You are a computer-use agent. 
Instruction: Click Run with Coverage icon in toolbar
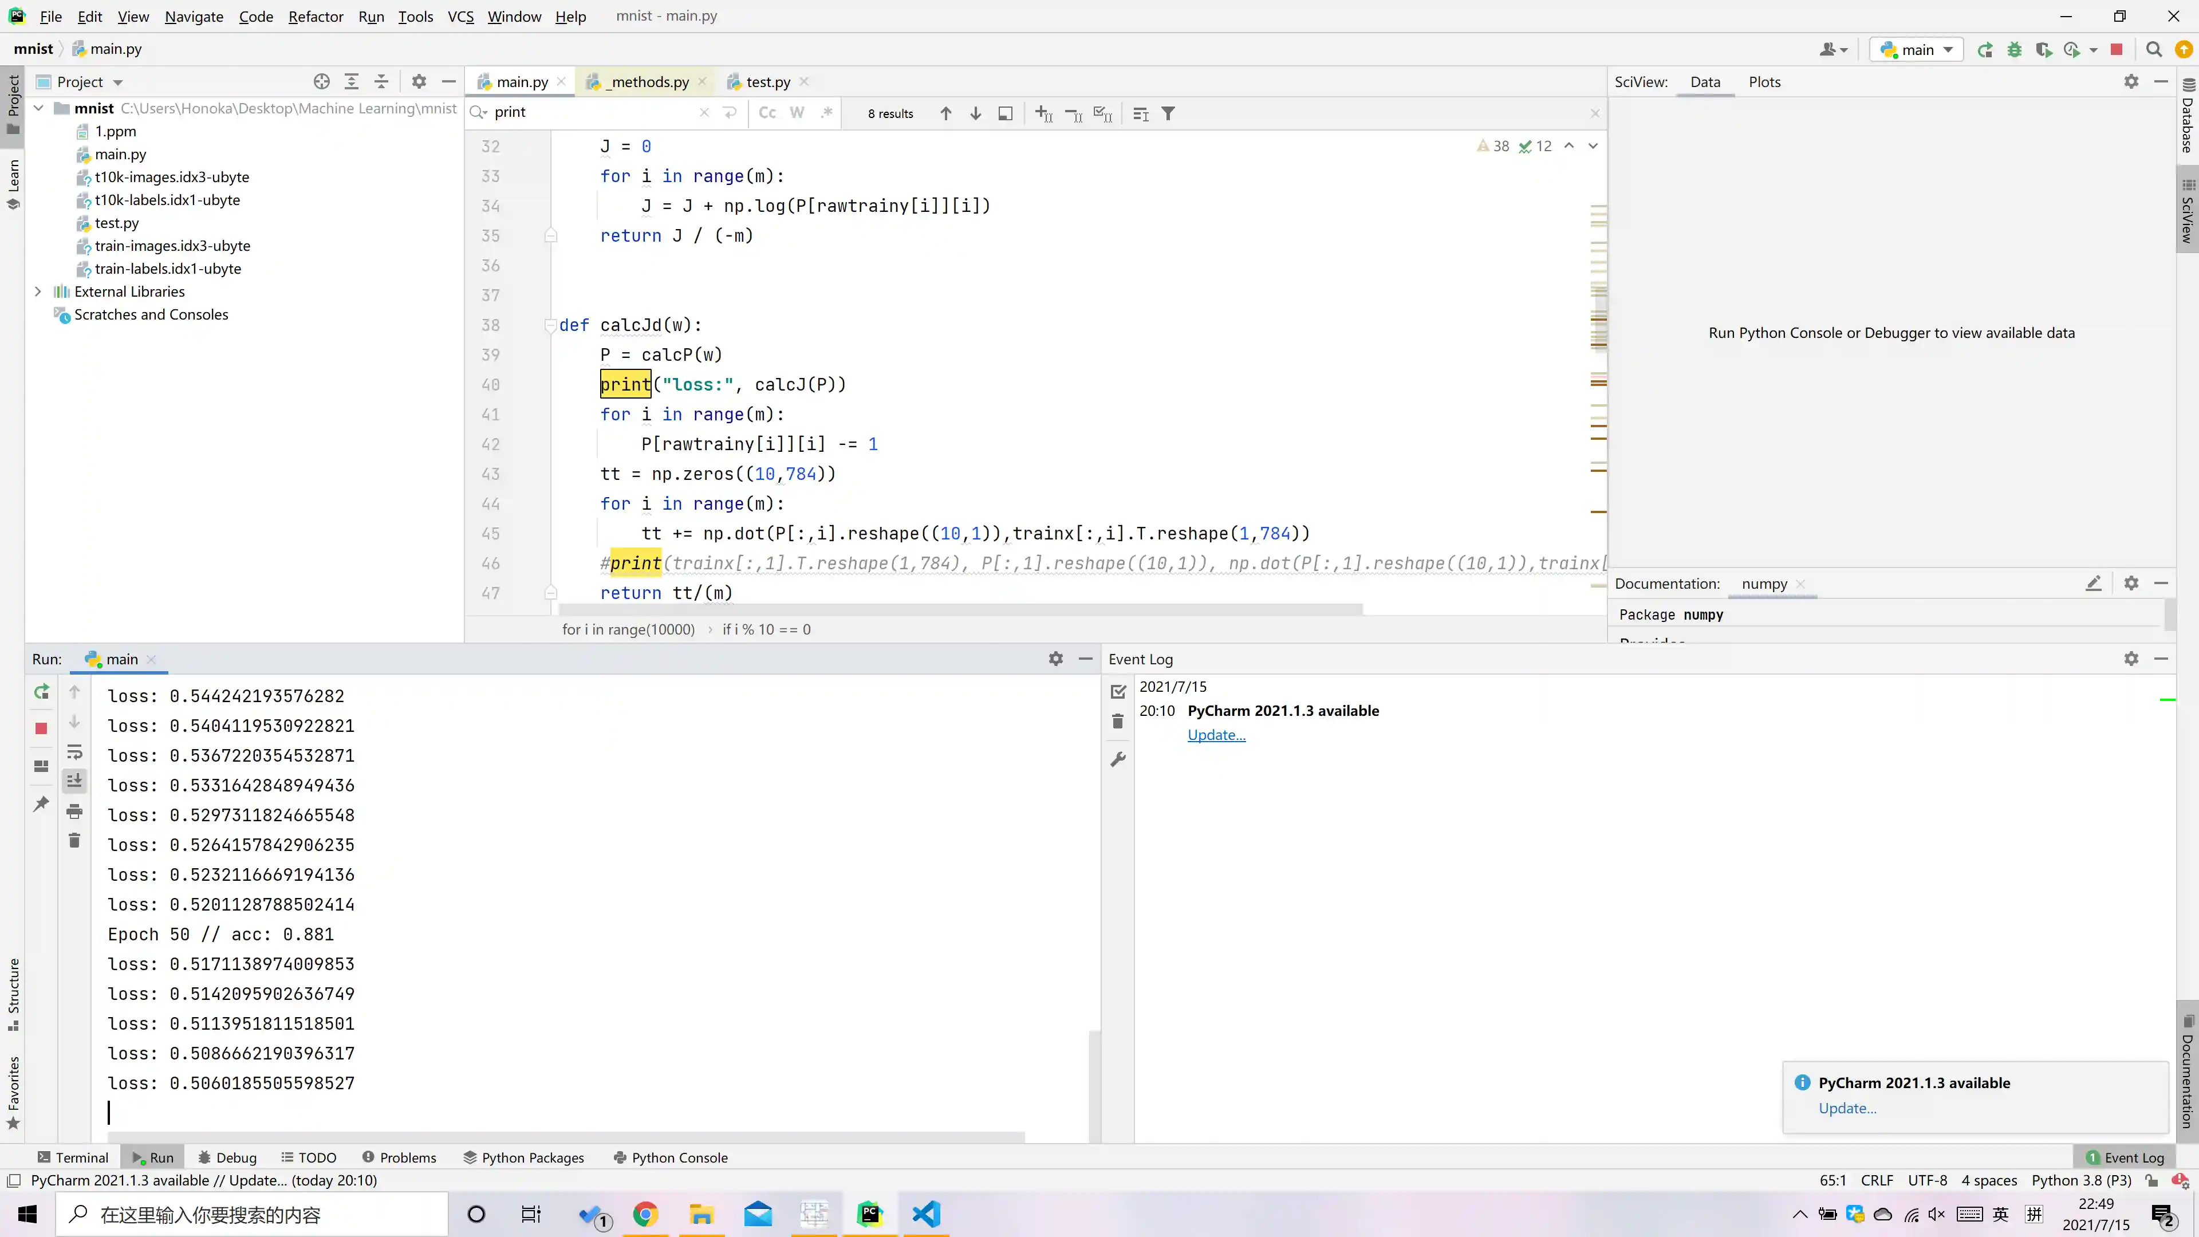[2044, 49]
